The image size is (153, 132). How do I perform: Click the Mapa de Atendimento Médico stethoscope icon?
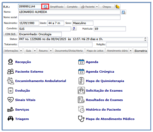[x=81, y=119]
